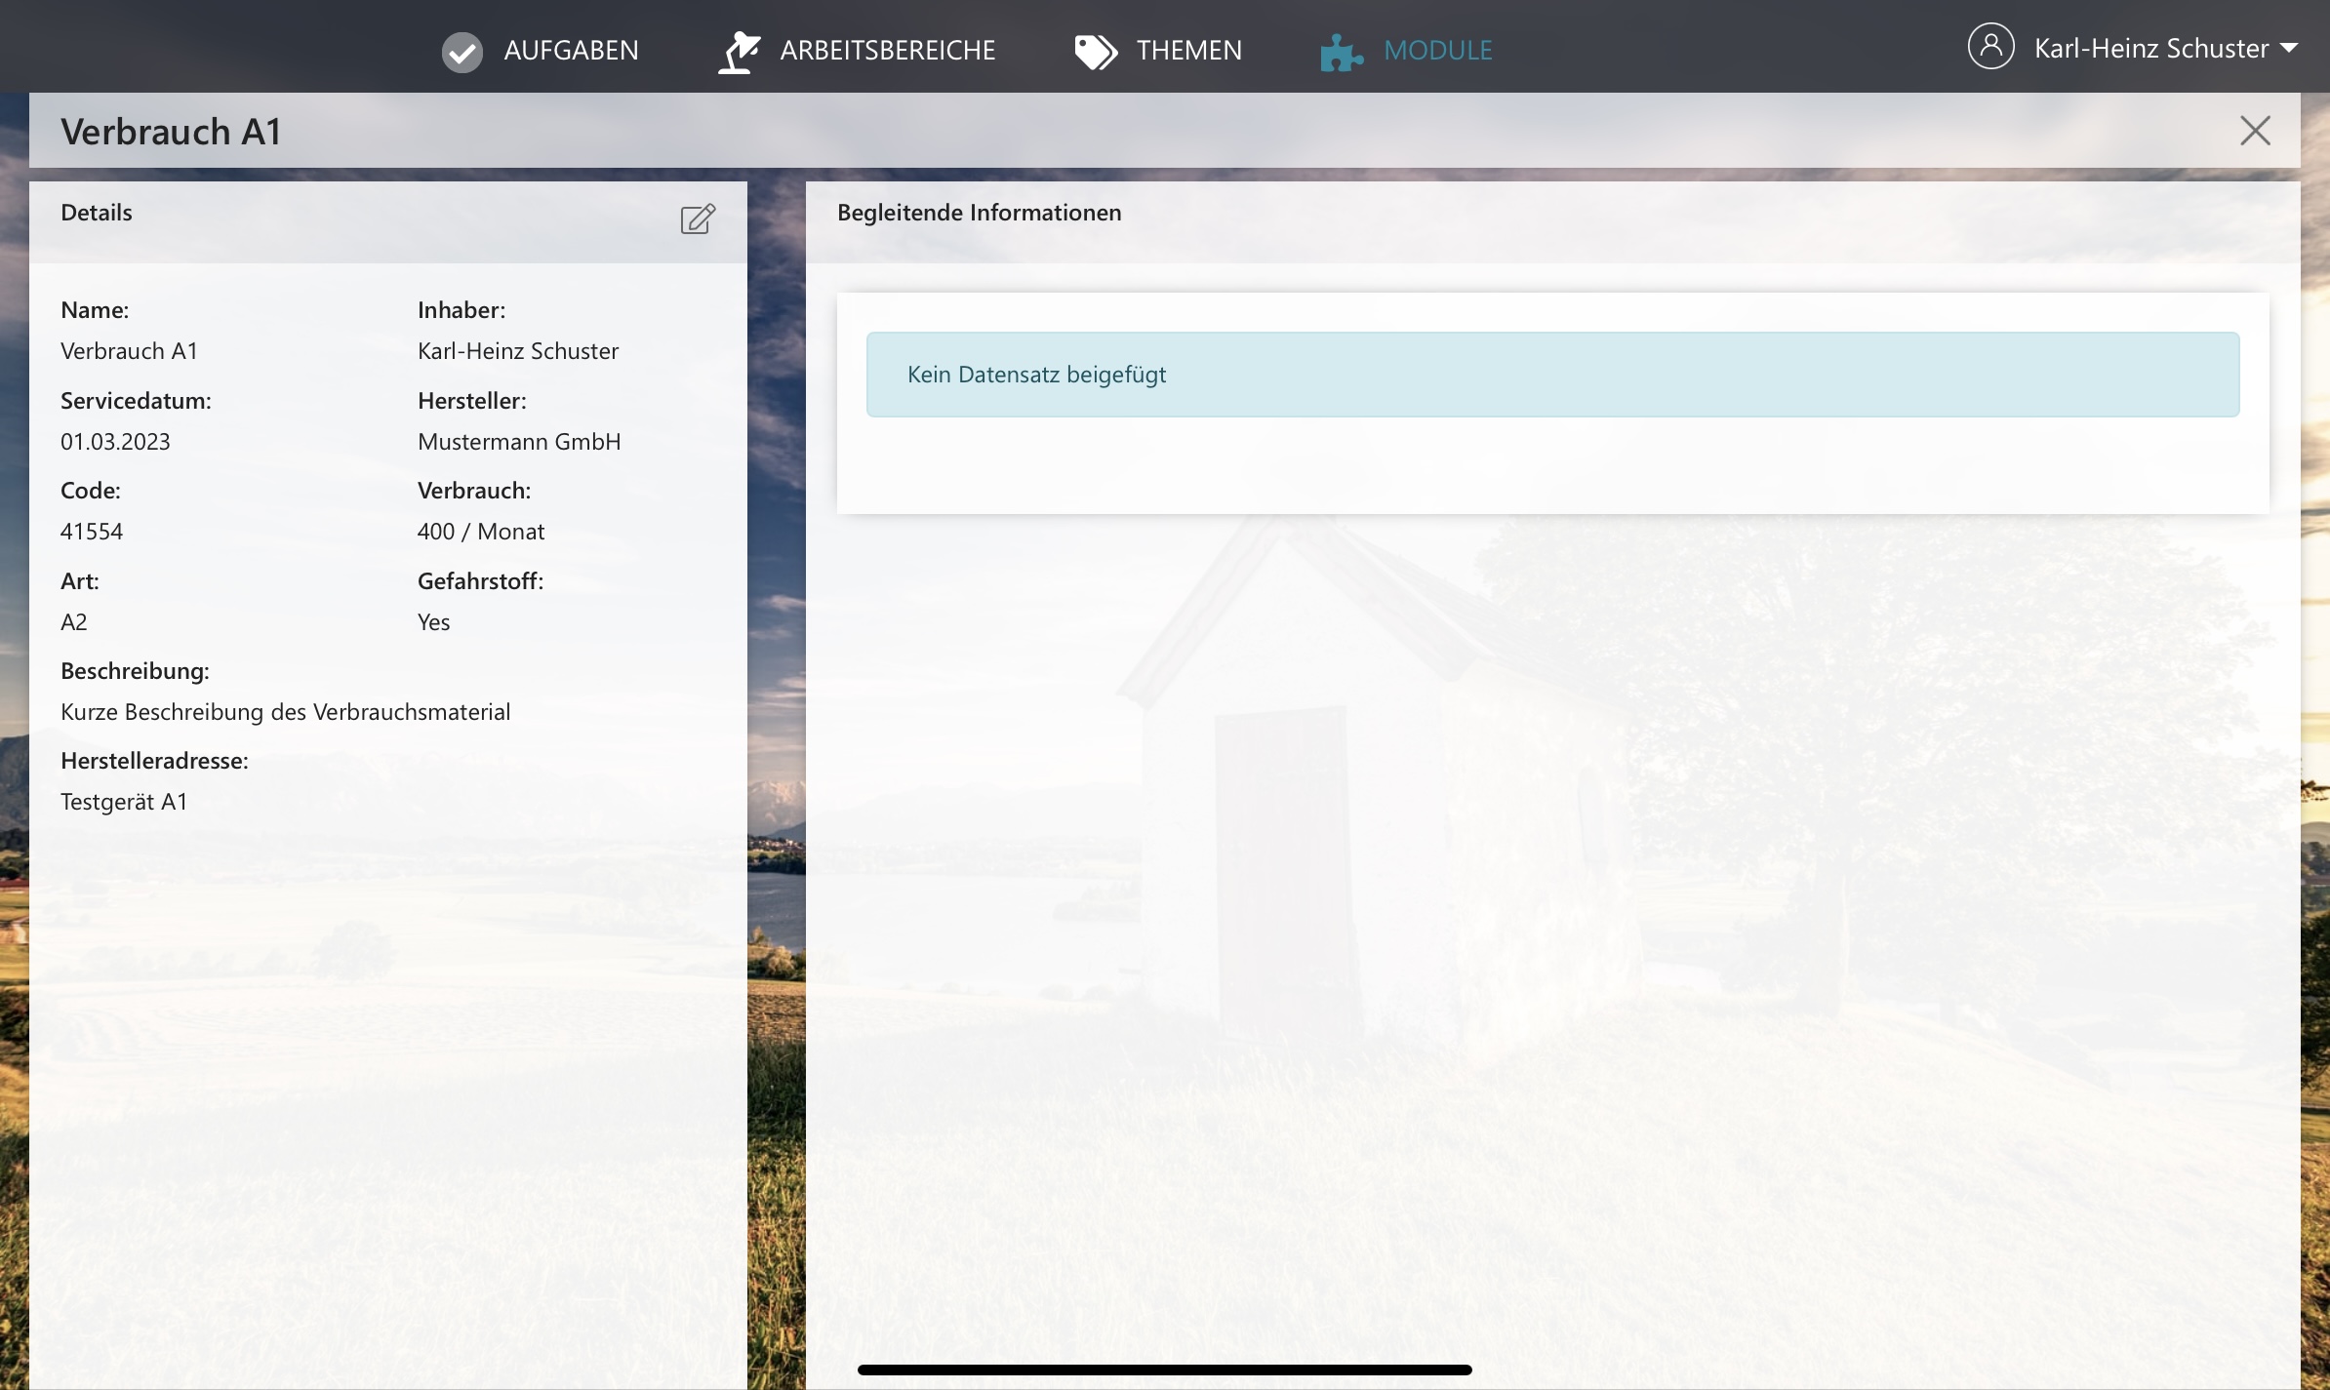
Task: Click the user profile avatar icon
Action: coord(1990,47)
